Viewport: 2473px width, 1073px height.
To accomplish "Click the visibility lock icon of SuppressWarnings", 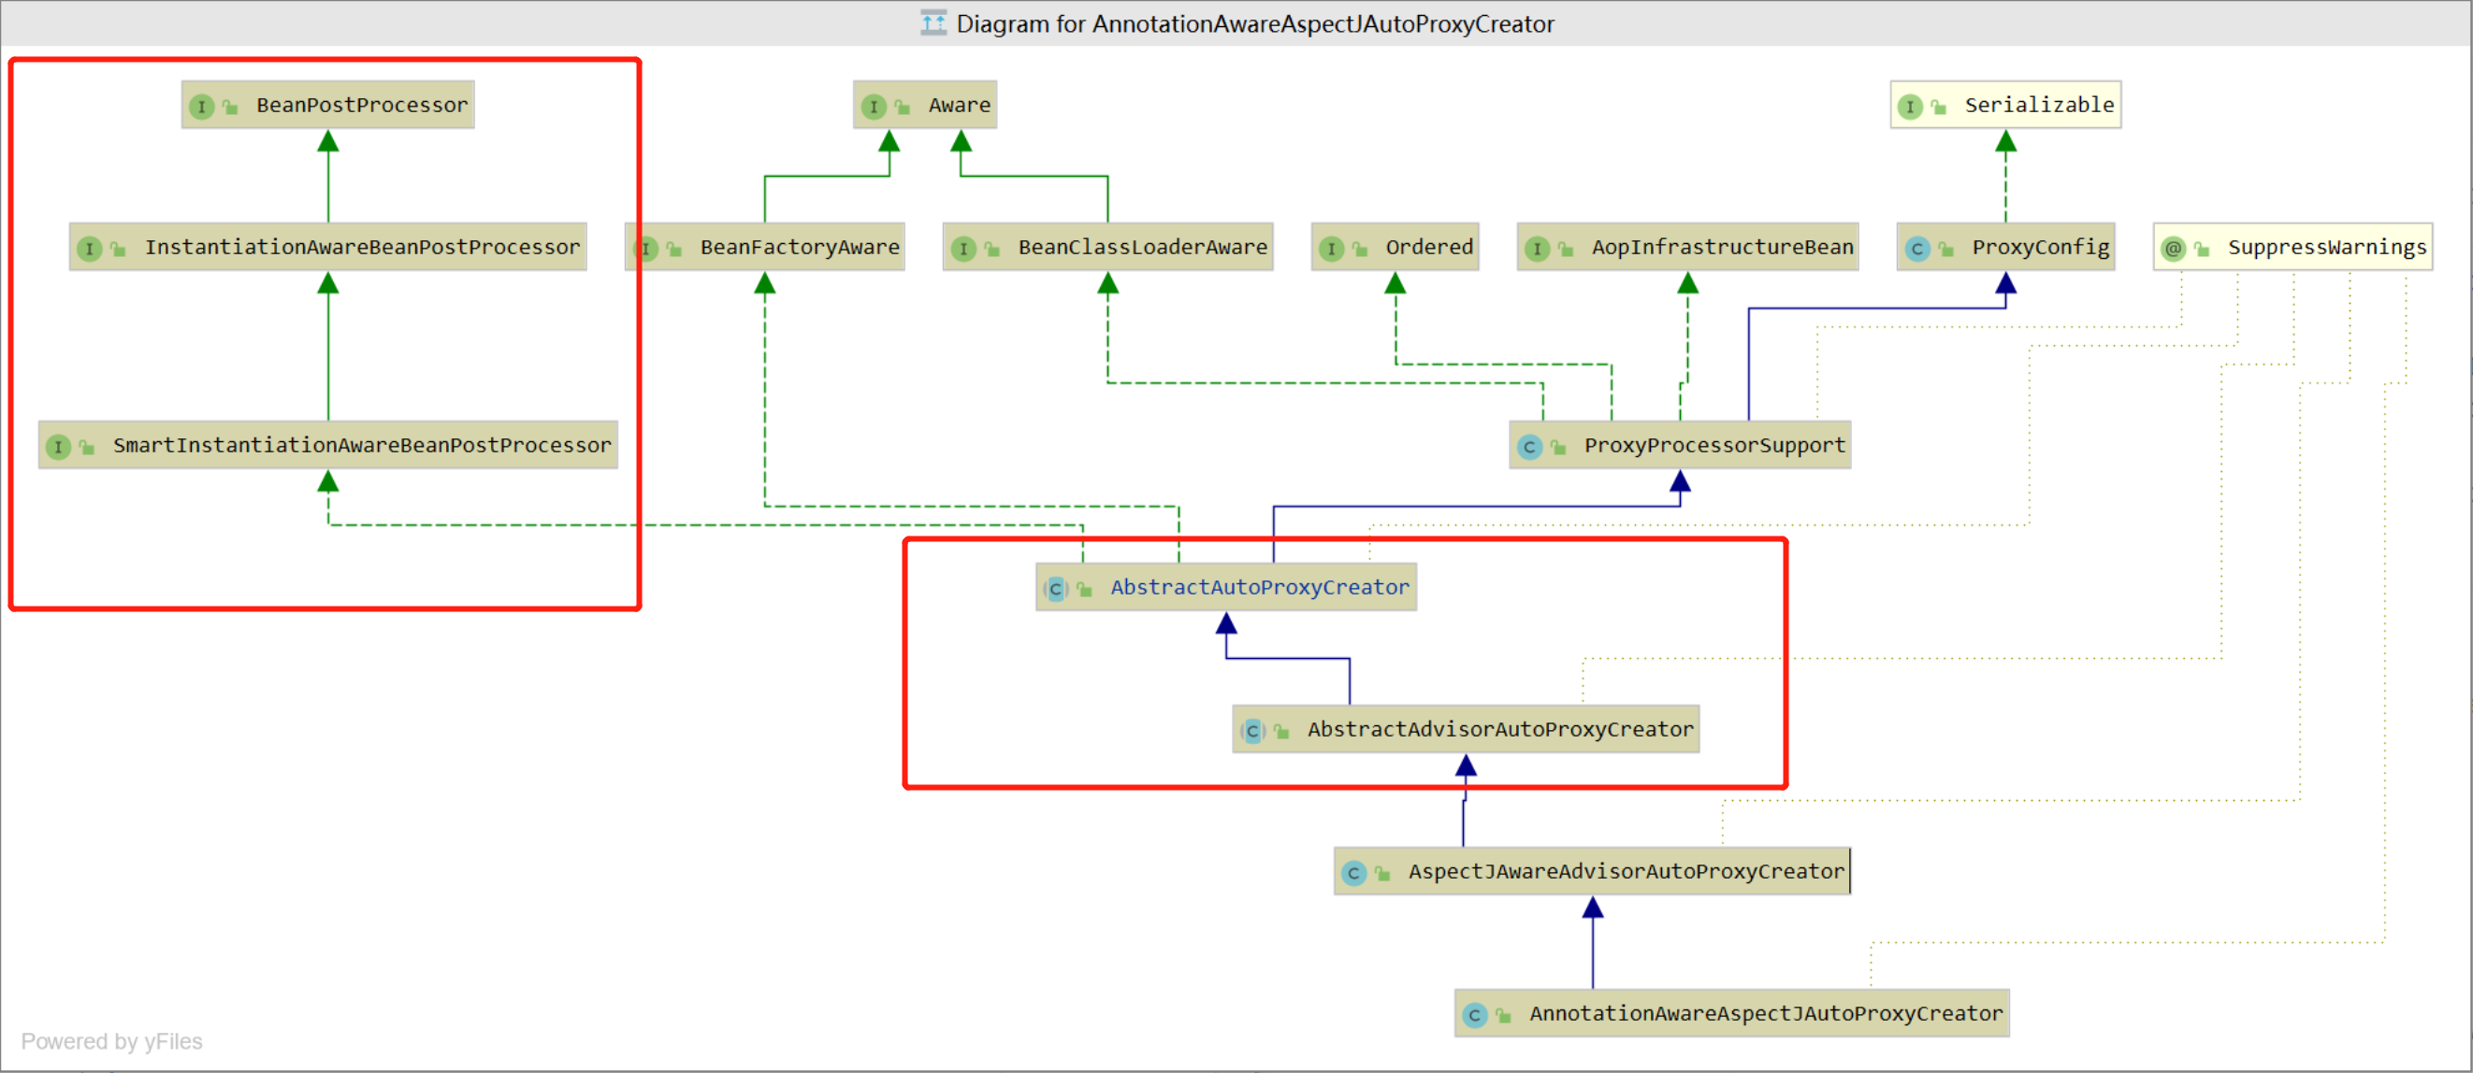I will click(x=2203, y=249).
